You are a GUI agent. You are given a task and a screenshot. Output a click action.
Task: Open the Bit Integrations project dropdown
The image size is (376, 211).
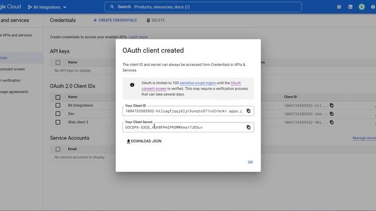coord(47,7)
